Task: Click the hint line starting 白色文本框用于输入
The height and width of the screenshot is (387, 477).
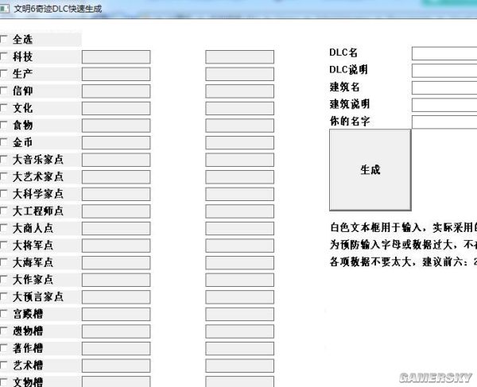Action: pyautogui.click(x=403, y=227)
